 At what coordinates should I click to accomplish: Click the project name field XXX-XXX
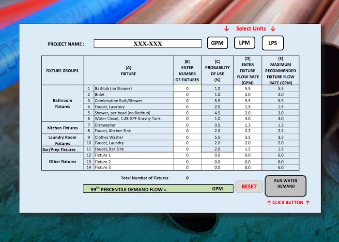click(148, 44)
